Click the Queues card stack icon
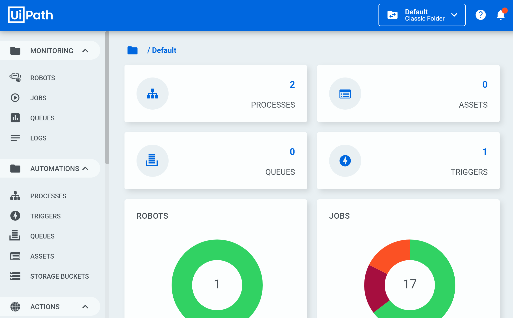Viewport: 513px width, 318px height. pos(152,161)
